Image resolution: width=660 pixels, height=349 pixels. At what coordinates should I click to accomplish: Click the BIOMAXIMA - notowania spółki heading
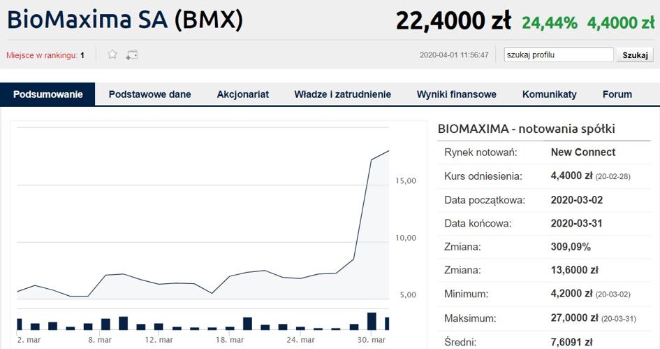click(526, 129)
